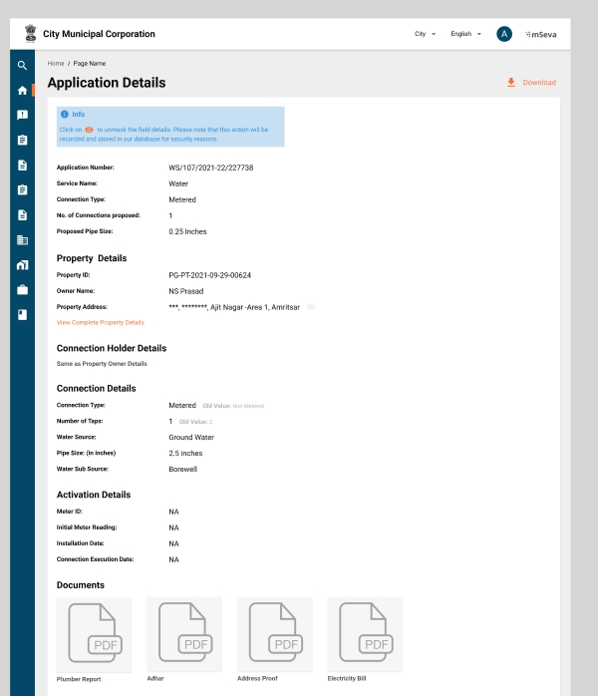Image resolution: width=598 pixels, height=696 pixels.
Task: Open search from the left sidebar
Action: coord(22,66)
